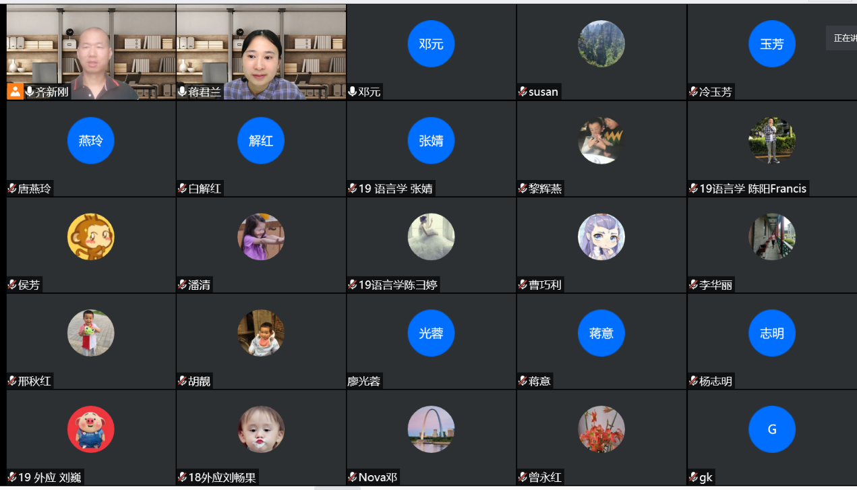Click the flower photo avatar of 曾永红
Viewport: 857px width, 490px height.
click(x=601, y=429)
